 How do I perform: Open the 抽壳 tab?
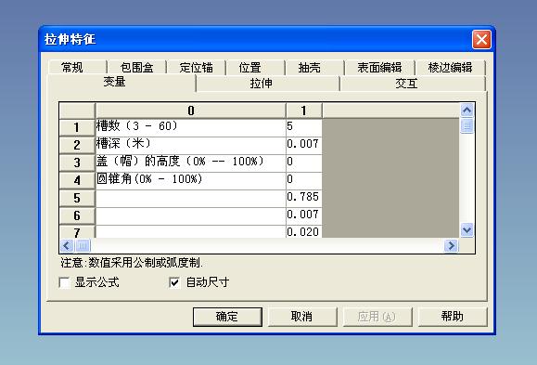(x=314, y=67)
